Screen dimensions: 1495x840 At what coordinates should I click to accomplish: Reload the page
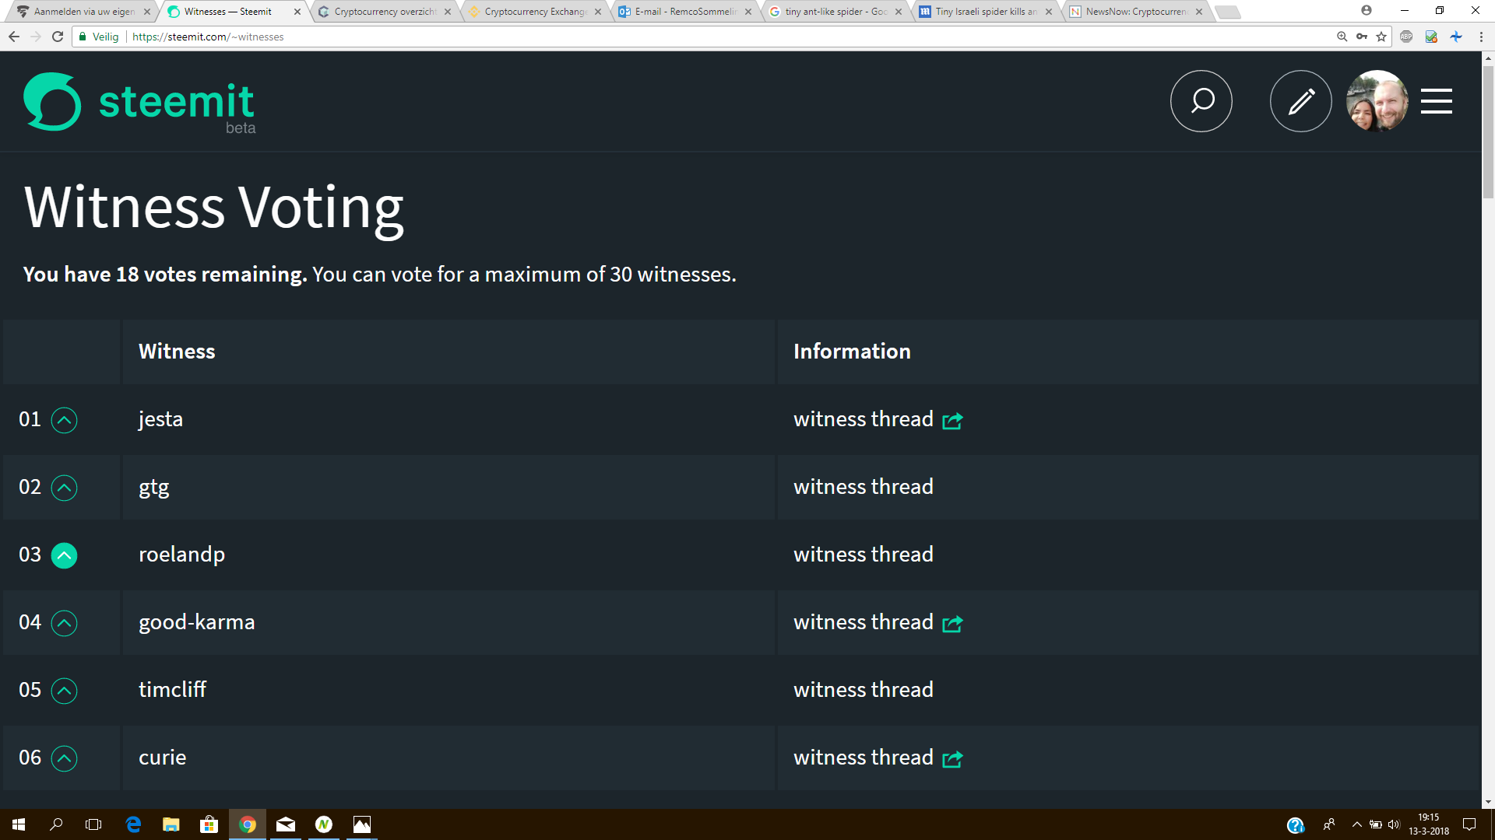tap(58, 37)
